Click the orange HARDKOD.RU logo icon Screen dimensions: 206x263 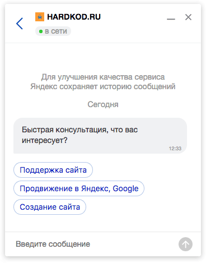click(x=40, y=17)
